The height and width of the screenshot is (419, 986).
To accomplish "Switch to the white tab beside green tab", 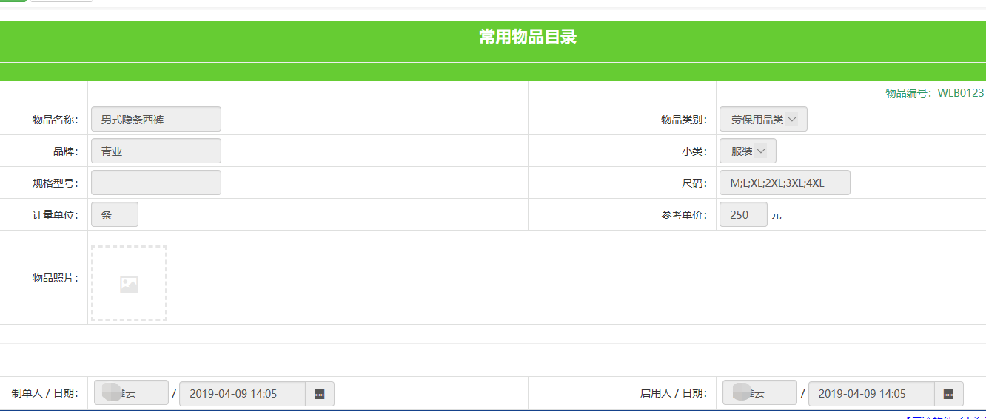I will [61, 1].
